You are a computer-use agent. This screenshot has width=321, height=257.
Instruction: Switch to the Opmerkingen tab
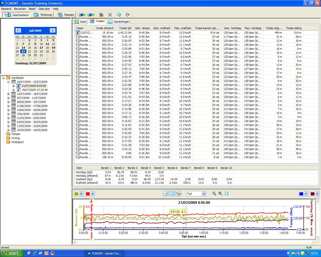coord(119,22)
